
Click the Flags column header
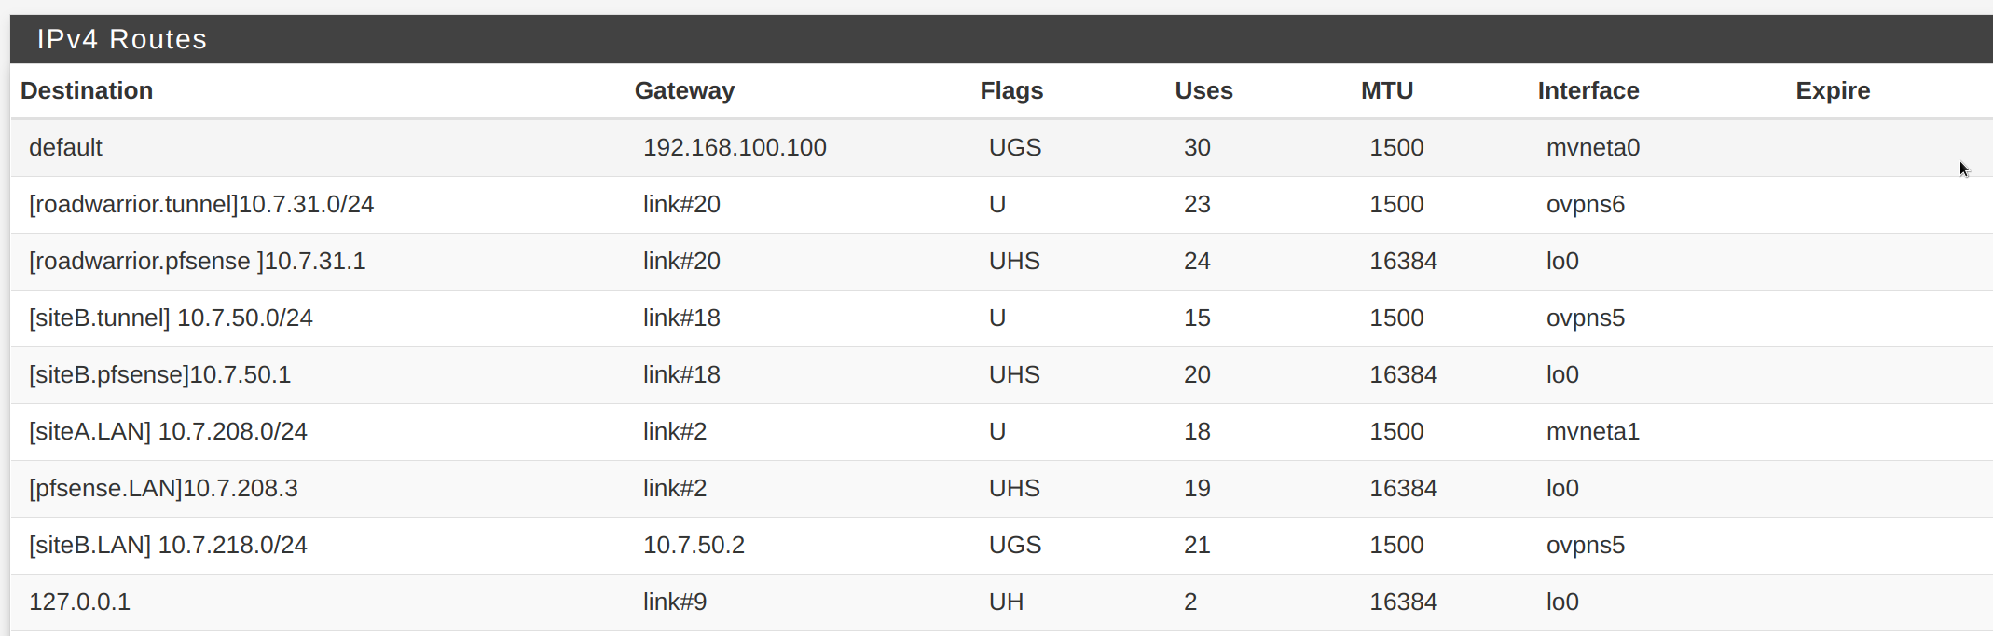point(1011,90)
